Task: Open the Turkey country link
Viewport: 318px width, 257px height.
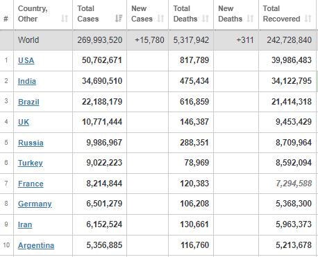Action: pyautogui.click(x=31, y=163)
